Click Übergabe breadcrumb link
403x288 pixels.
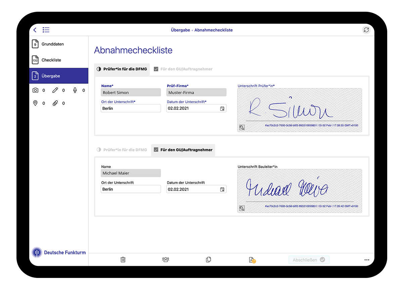point(180,30)
